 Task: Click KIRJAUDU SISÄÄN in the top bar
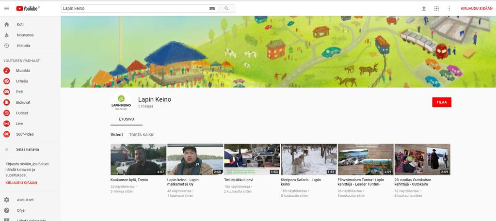point(477,9)
